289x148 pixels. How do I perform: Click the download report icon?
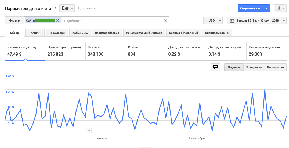tap(279, 8)
